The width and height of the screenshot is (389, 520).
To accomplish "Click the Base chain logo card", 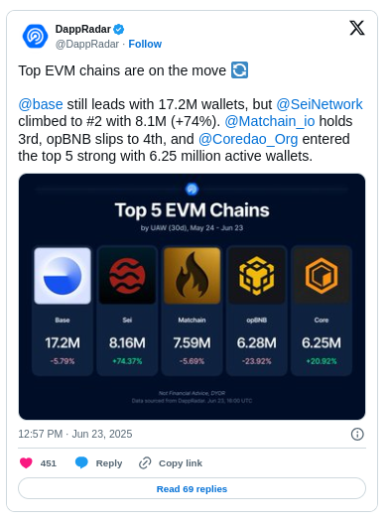I will (x=63, y=276).
